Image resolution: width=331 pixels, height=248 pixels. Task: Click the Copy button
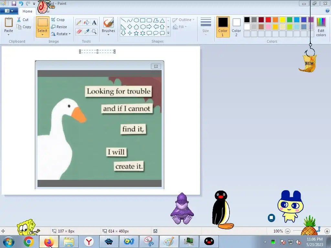pyautogui.click(x=24, y=27)
